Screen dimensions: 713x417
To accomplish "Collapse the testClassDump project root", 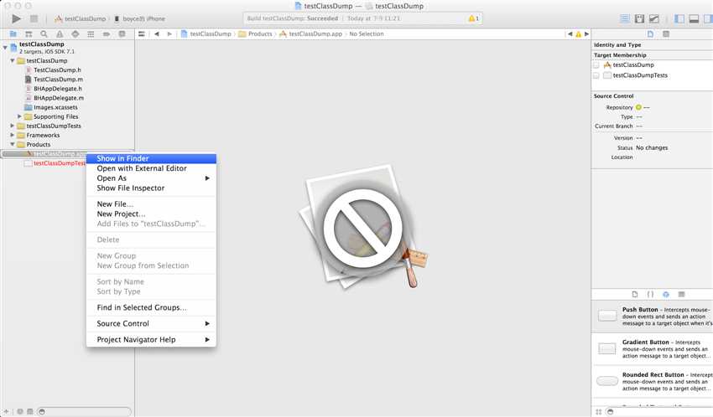I will (5, 47).
